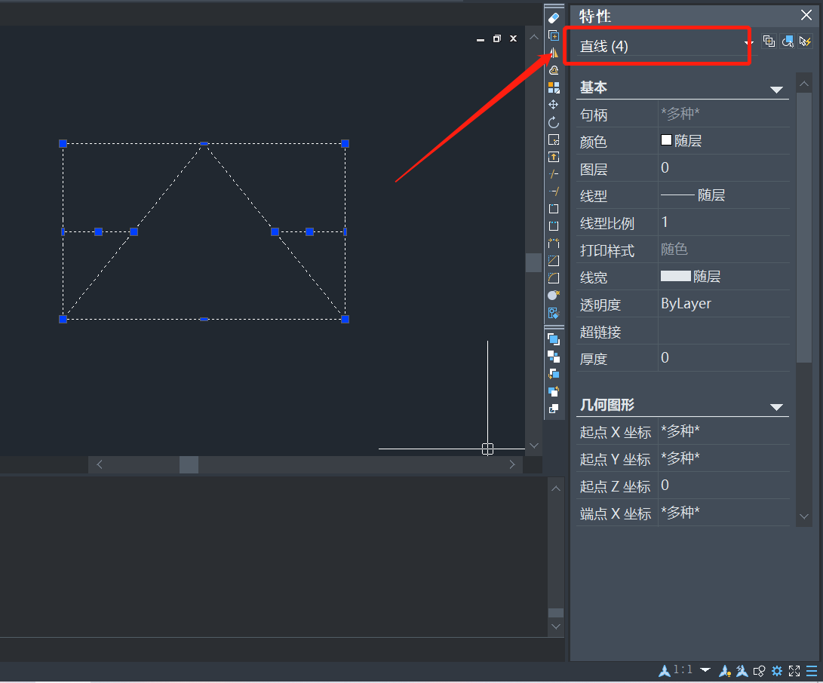Click drawing vertical scrollbar up arrow
Image resolution: width=823 pixels, height=683 pixels.
pos(534,37)
